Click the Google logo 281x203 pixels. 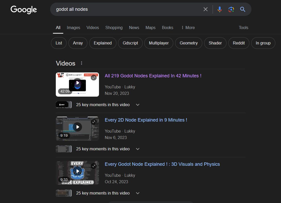[24, 10]
